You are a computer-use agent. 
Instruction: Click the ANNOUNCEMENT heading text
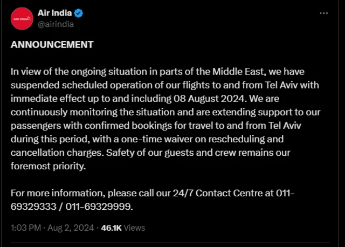click(52, 44)
